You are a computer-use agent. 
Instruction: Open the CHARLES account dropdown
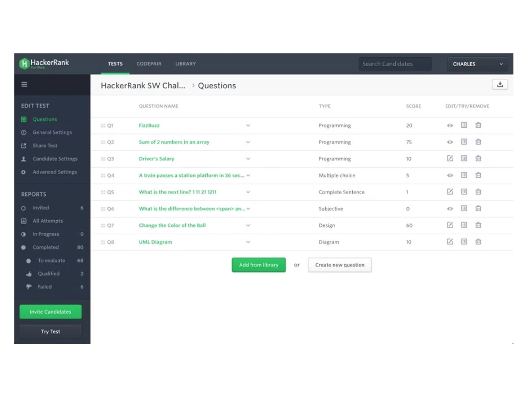pyautogui.click(x=477, y=64)
